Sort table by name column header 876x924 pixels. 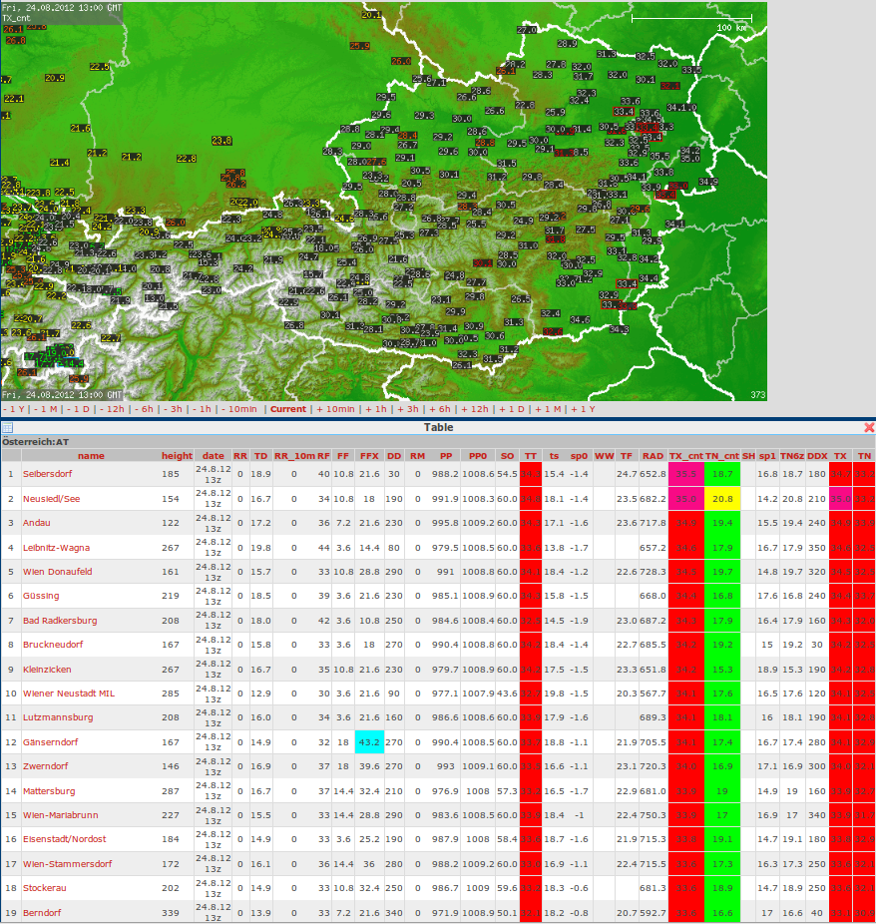click(x=91, y=456)
